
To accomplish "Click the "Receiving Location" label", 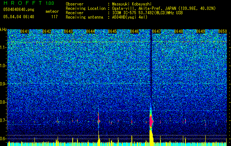I will [x=86, y=8].
